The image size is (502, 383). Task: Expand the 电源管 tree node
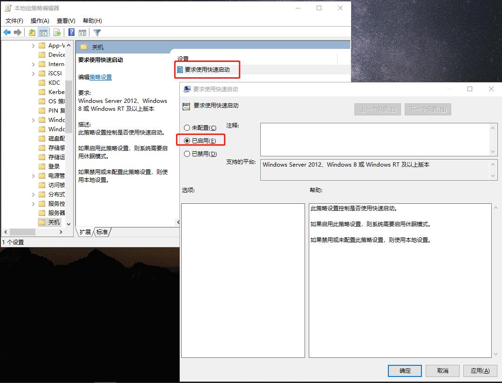click(x=33, y=175)
